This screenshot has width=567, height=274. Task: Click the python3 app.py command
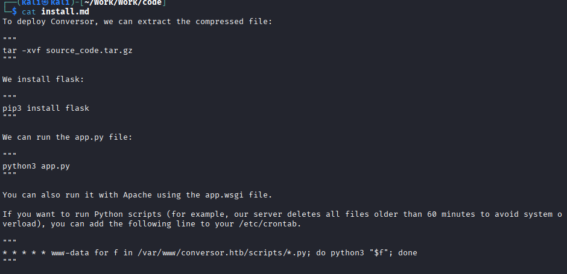[x=36, y=166]
